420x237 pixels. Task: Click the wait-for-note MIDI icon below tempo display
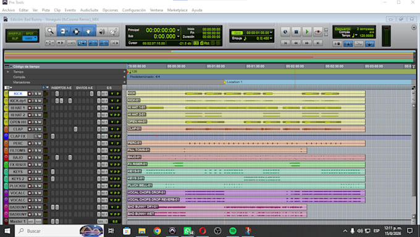(337, 44)
